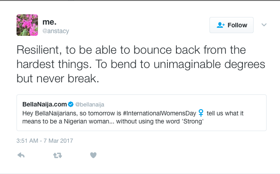Open the #InternationalWomensDay hashtag
280x174 pixels.
tap(159, 113)
